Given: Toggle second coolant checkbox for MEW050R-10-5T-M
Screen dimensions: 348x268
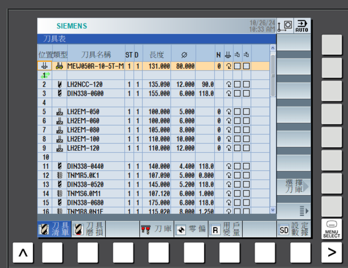Looking at the screenshot, I should (246, 66).
